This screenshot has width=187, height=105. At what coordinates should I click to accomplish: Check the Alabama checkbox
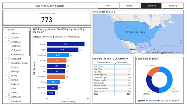(x=9, y=33)
